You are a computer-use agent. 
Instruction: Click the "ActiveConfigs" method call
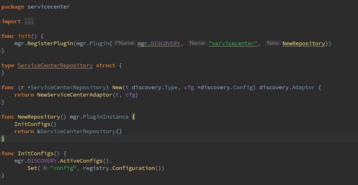pos(81,161)
